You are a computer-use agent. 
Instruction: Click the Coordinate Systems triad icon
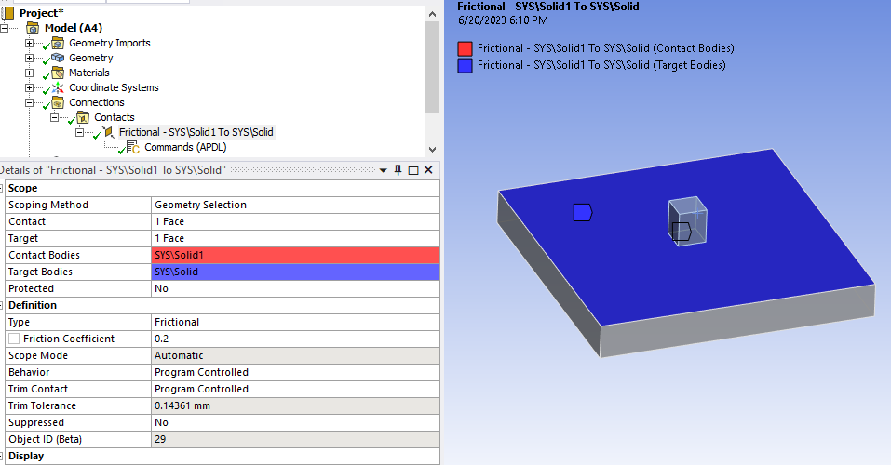click(x=58, y=87)
